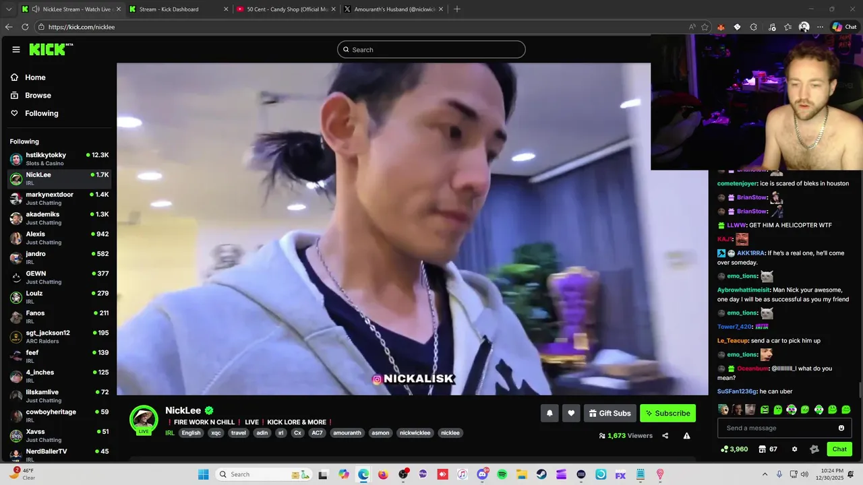Open Spotify from the taskbar

[x=502, y=474]
